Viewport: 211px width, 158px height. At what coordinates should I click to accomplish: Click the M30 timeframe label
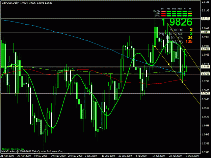tap(180, 9)
